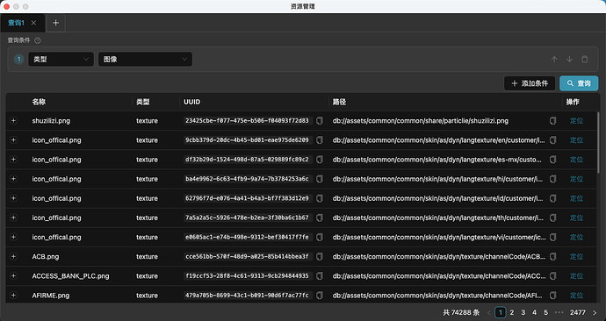The image size is (606, 321).
Task: Copy path containing langtexture/hi/customer
Action: (553, 179)
